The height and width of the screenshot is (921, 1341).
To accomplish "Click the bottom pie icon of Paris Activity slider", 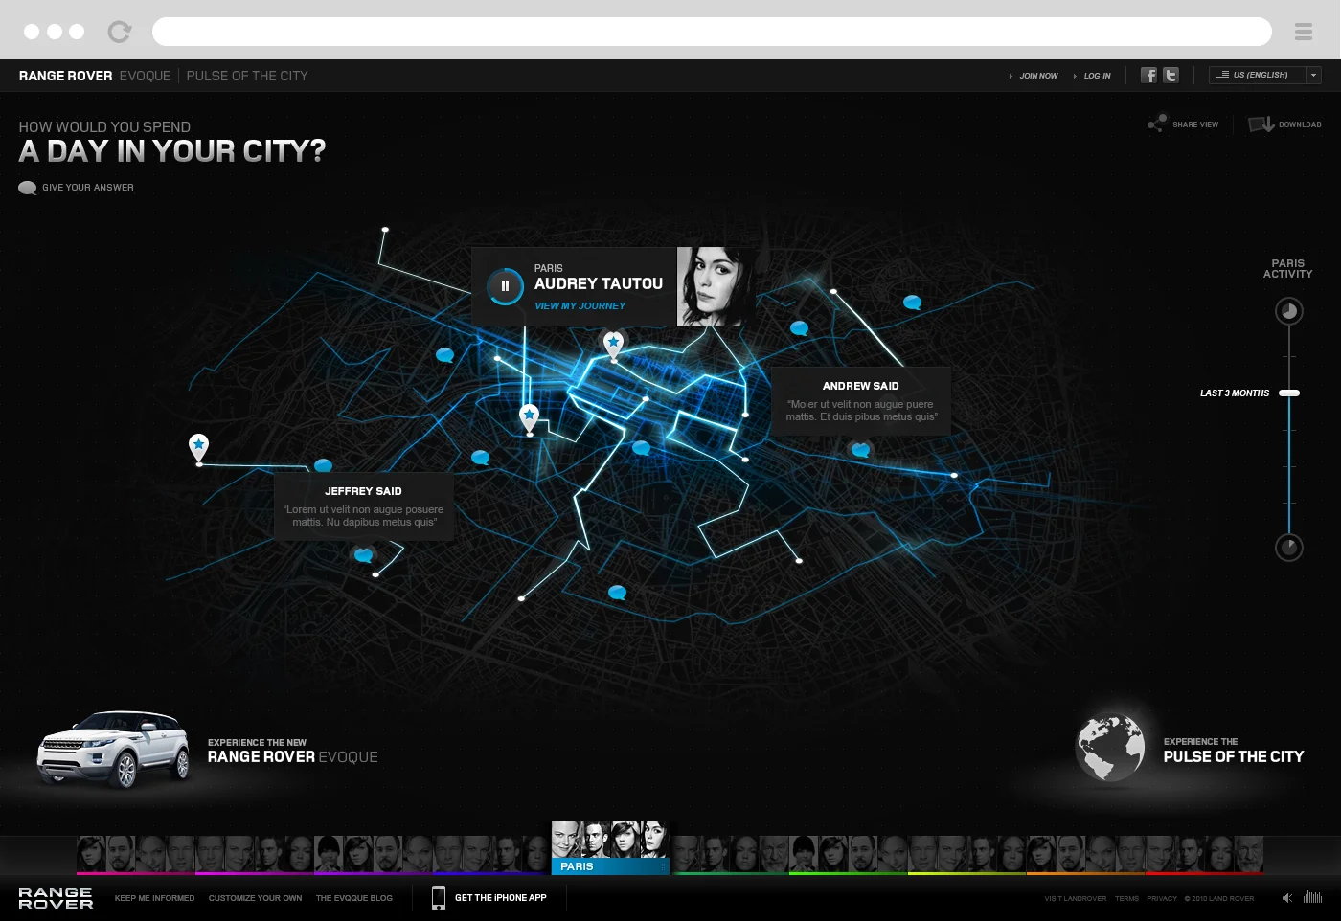I will point(1289,547).
